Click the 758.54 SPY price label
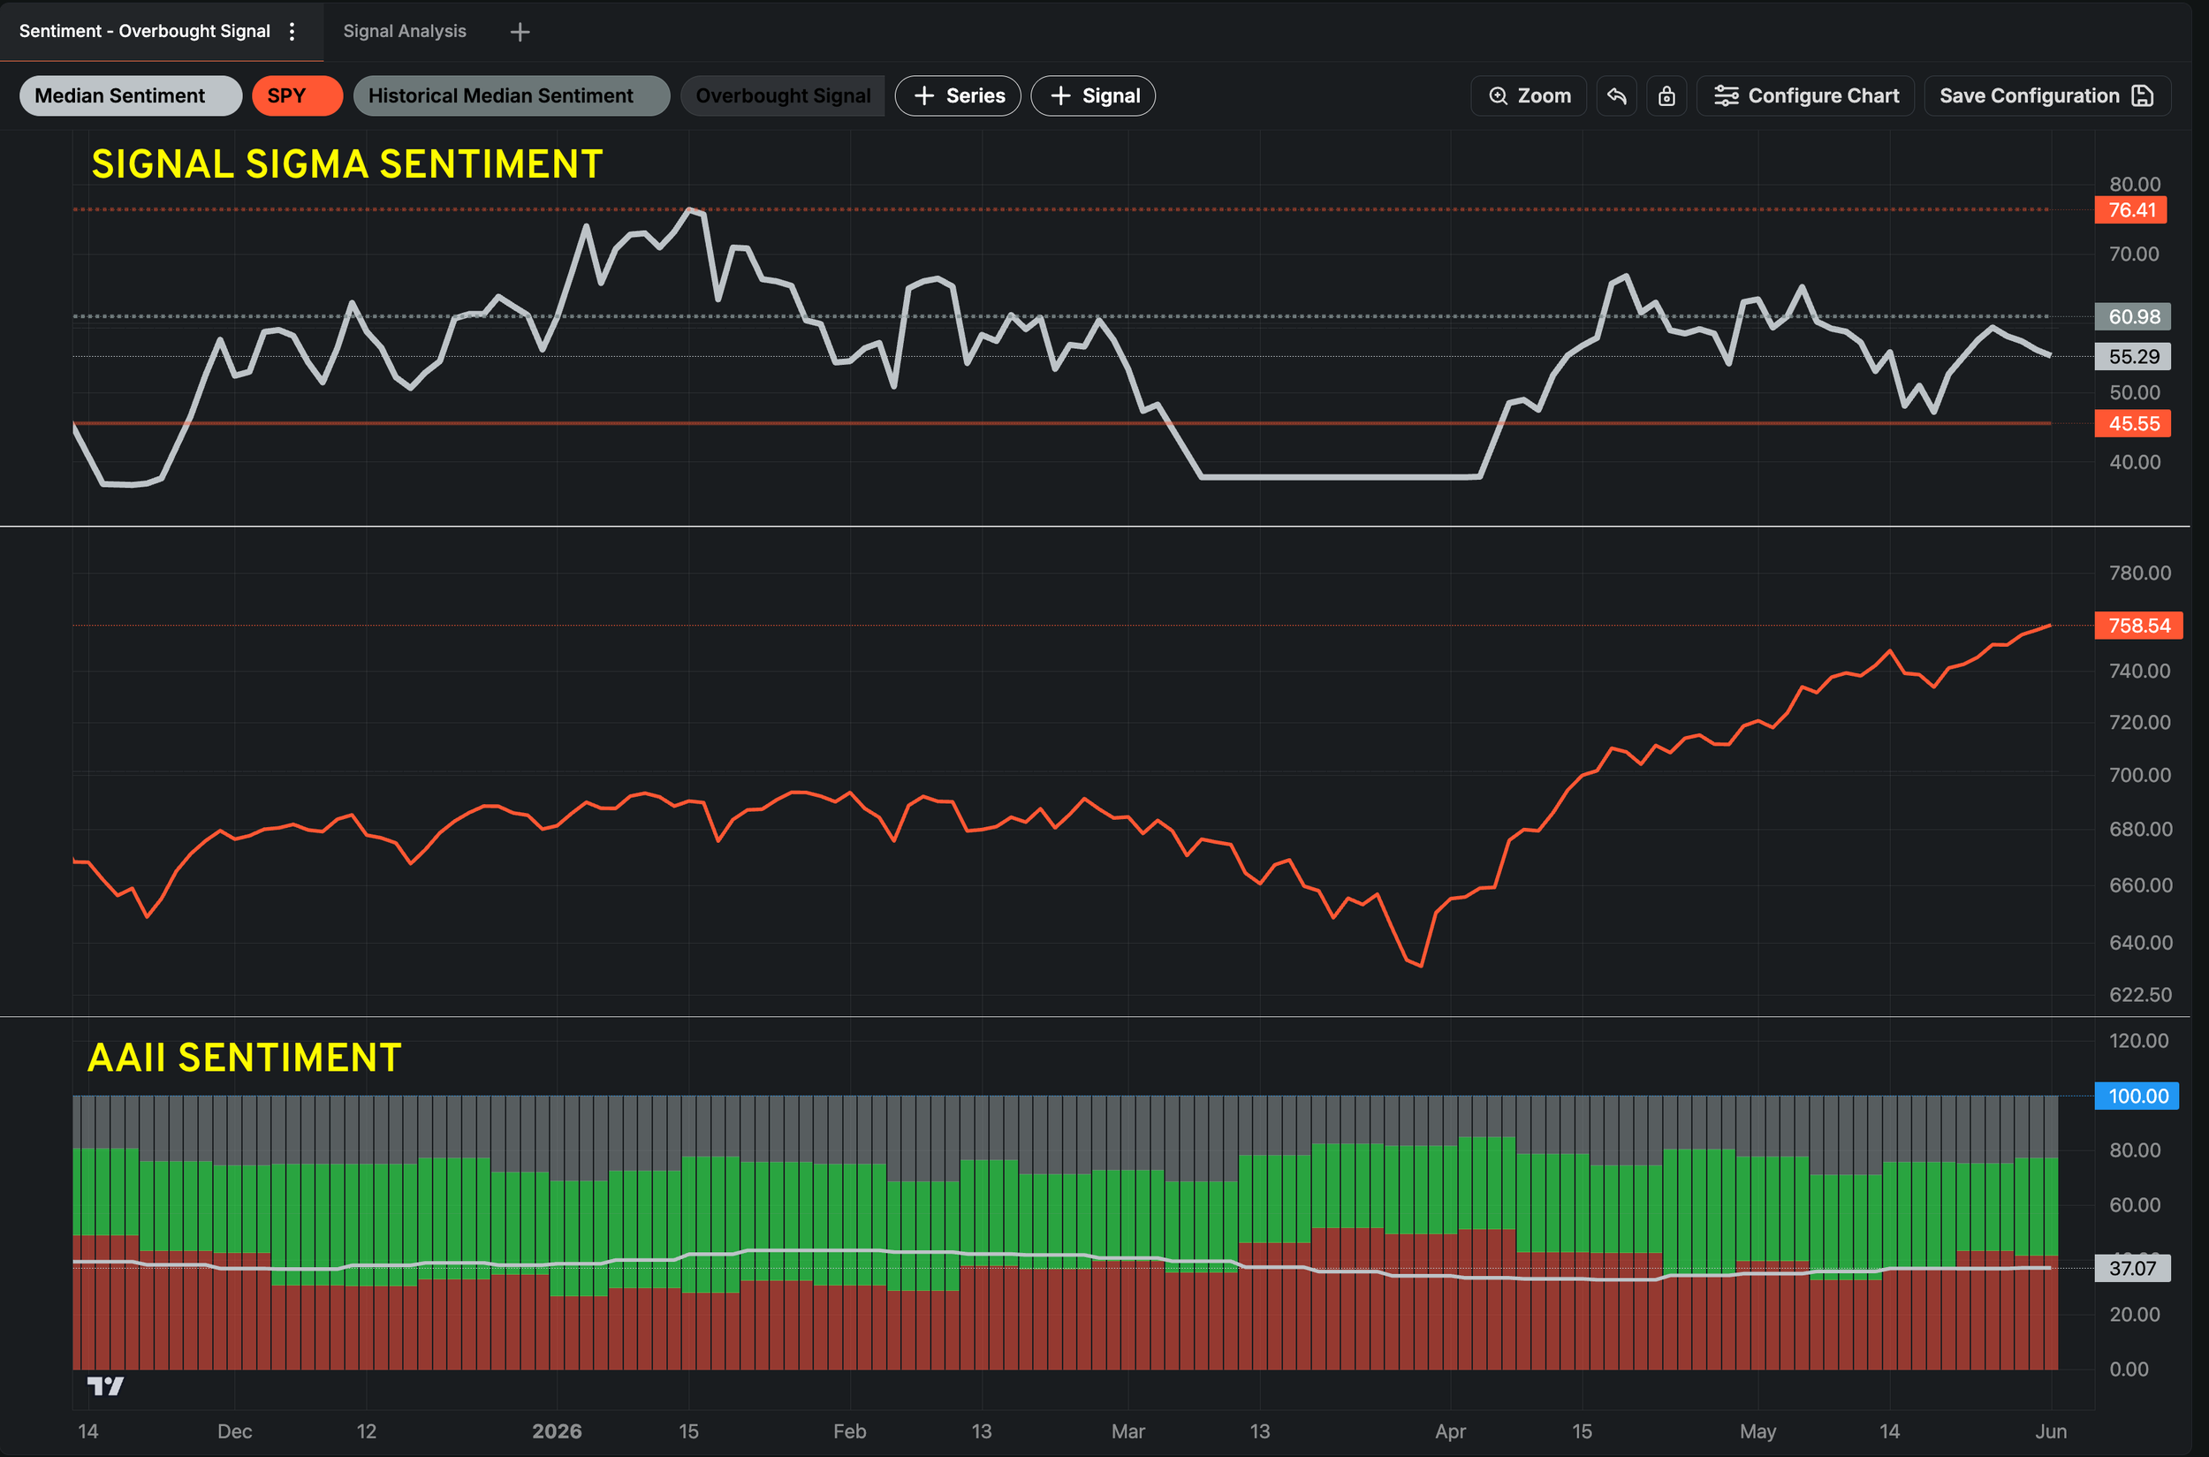This screenshot has width=2209, height=1457. tap(2138, 626)
